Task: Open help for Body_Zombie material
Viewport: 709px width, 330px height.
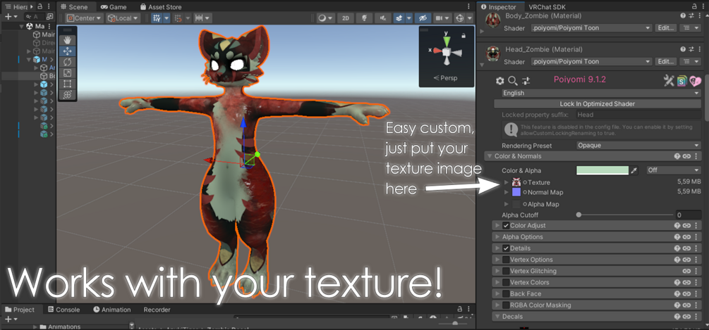Action: pos(683,15)
